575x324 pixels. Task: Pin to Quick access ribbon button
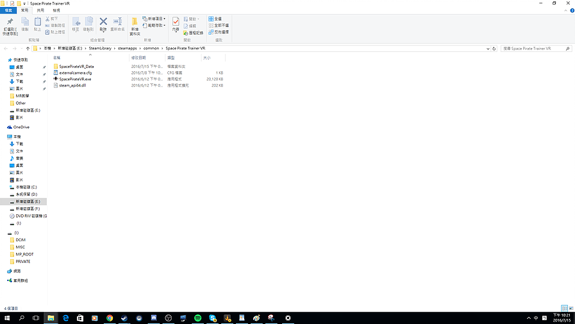click(x=10, y=26)
